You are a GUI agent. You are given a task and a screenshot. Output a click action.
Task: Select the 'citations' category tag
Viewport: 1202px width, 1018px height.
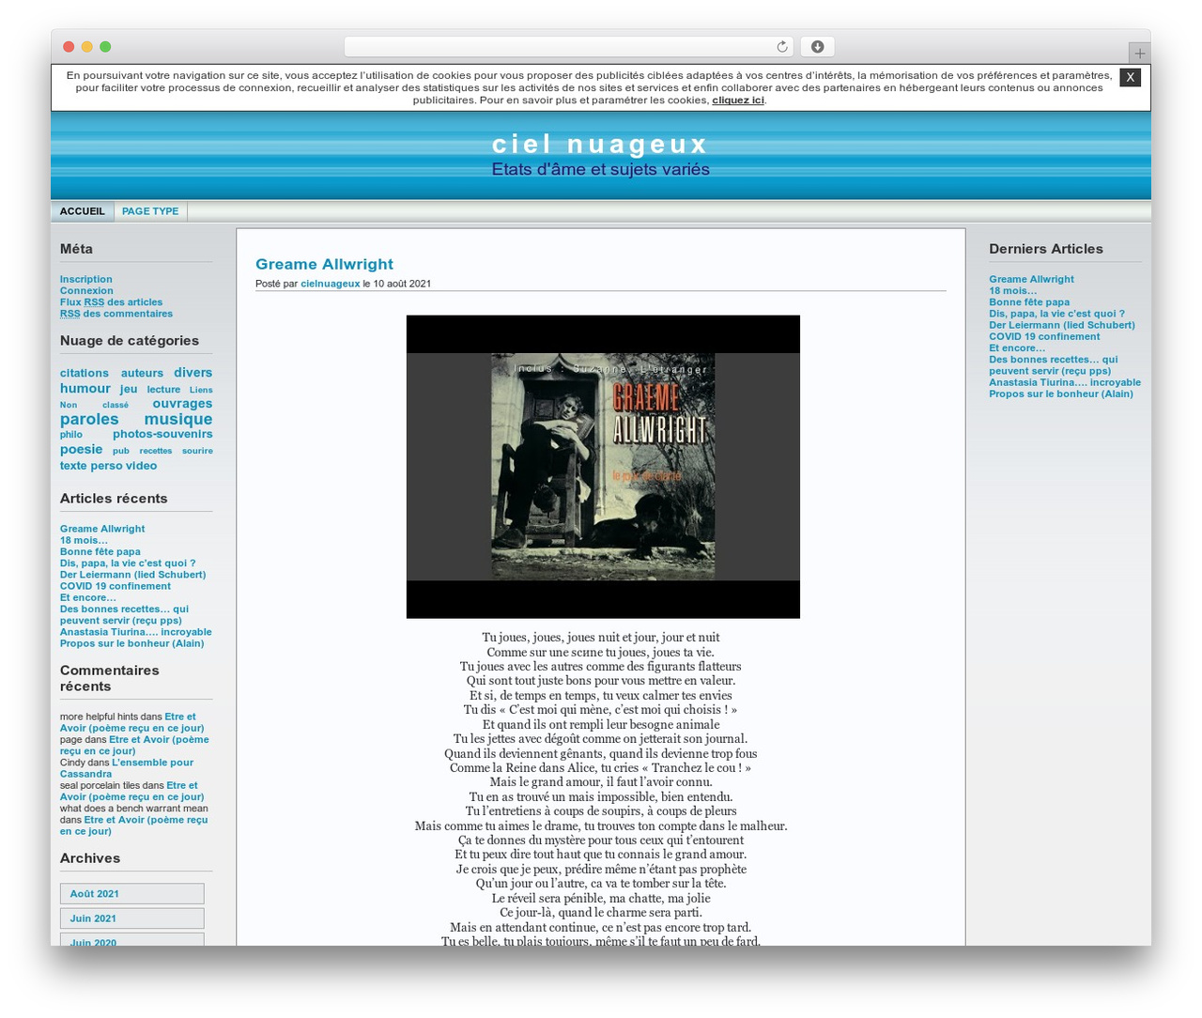[85, 373]
